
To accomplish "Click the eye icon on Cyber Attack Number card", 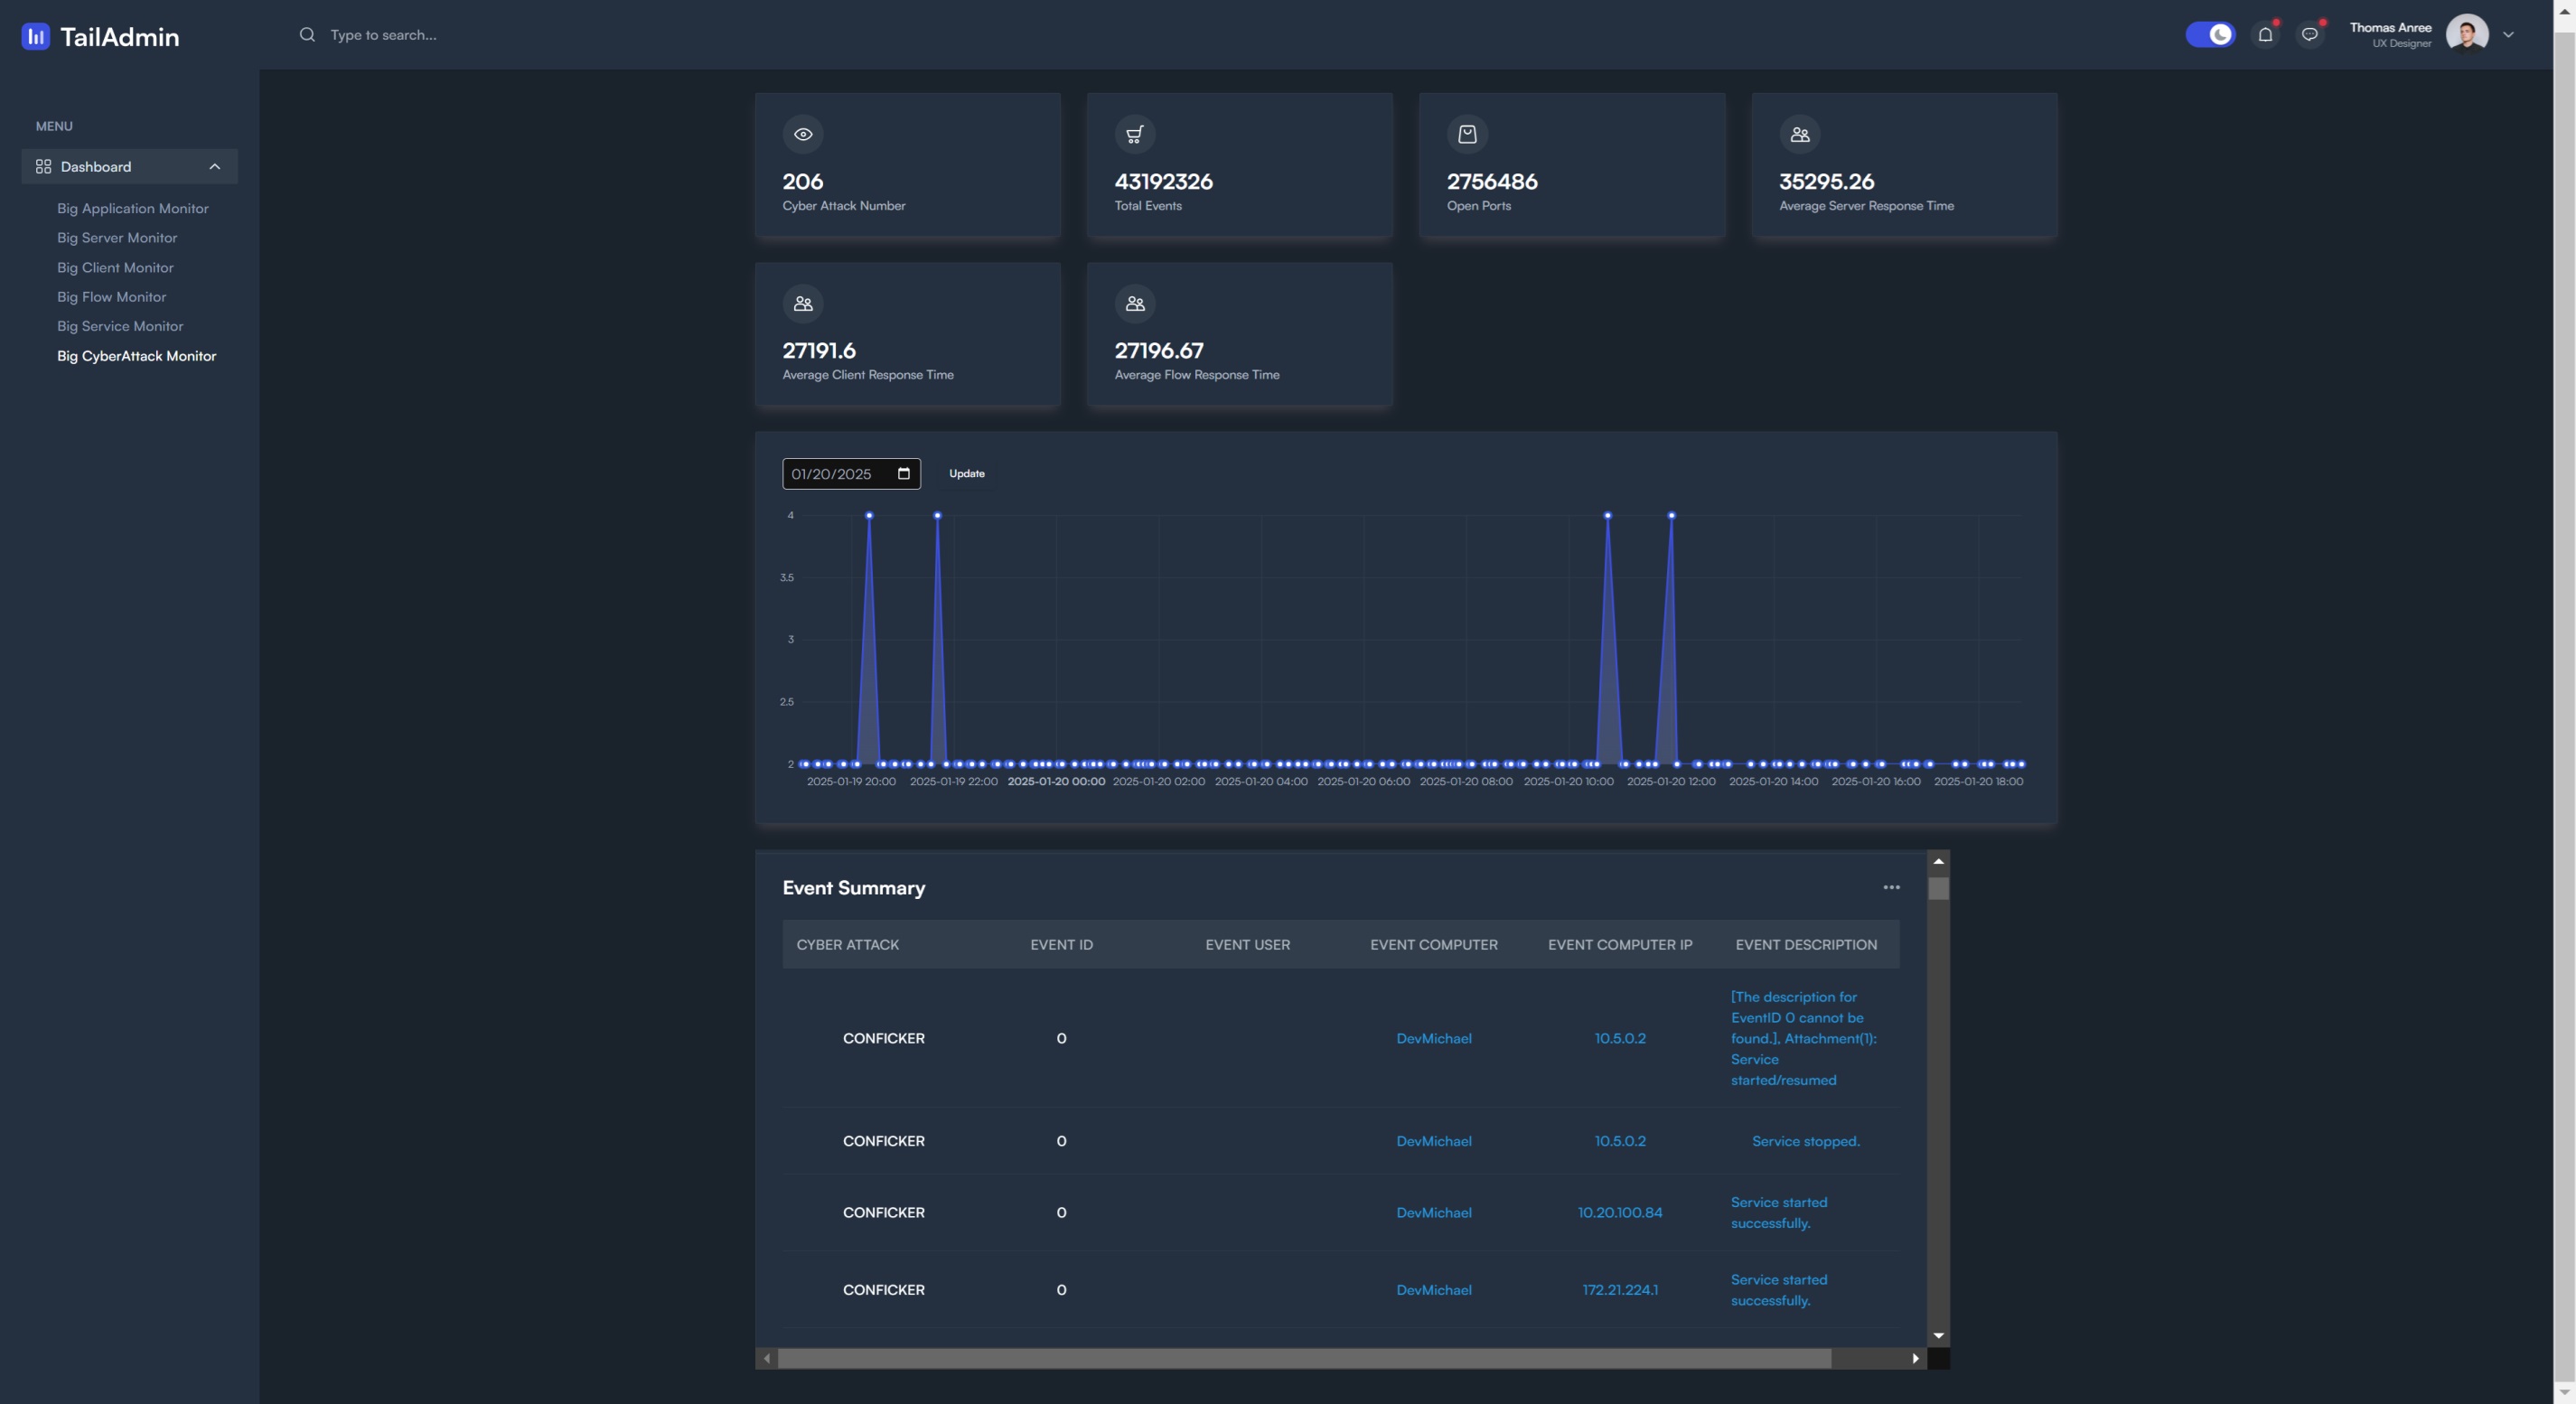I will pyautogui.click(x=802, y=134).
